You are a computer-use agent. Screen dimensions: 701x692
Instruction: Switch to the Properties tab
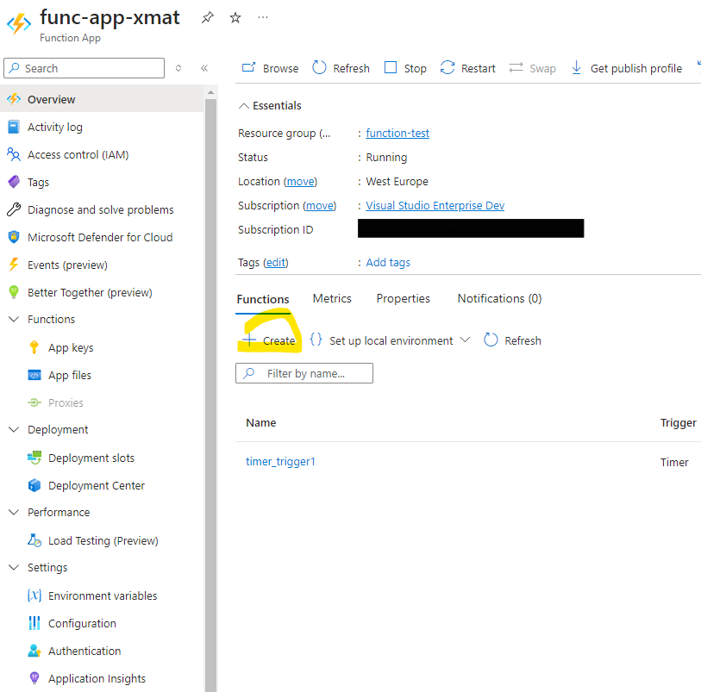pyautogui.click(x=404, y=298)
